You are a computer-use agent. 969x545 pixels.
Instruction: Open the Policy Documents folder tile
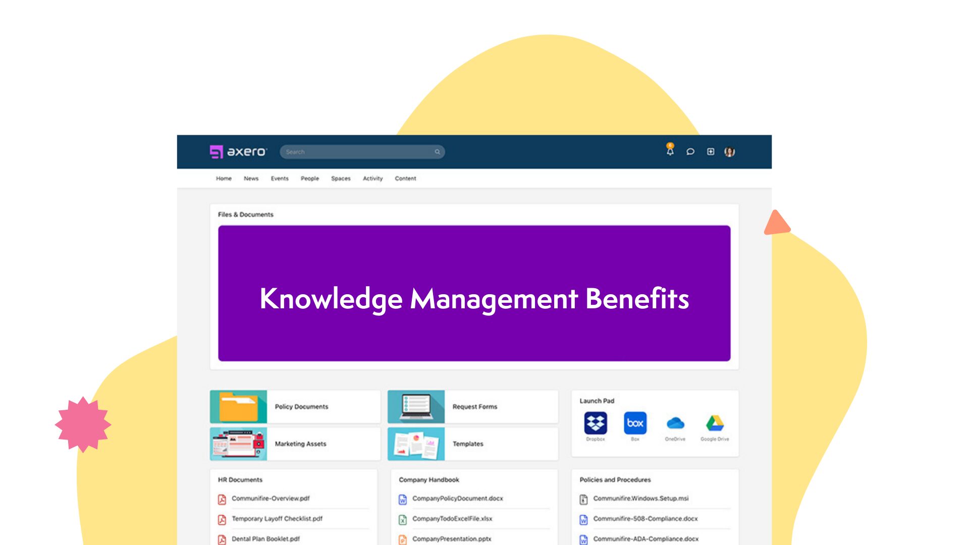(295, 406)
